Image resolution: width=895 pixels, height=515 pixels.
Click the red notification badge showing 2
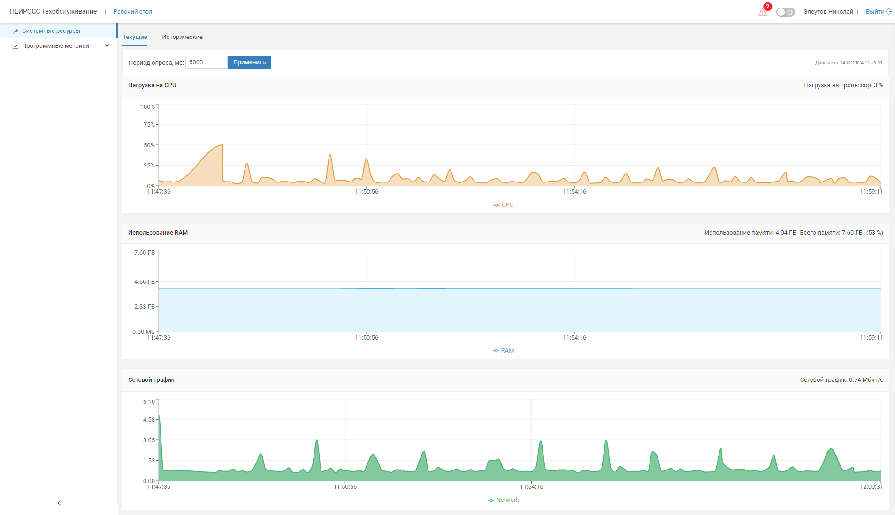coord(768,7)
